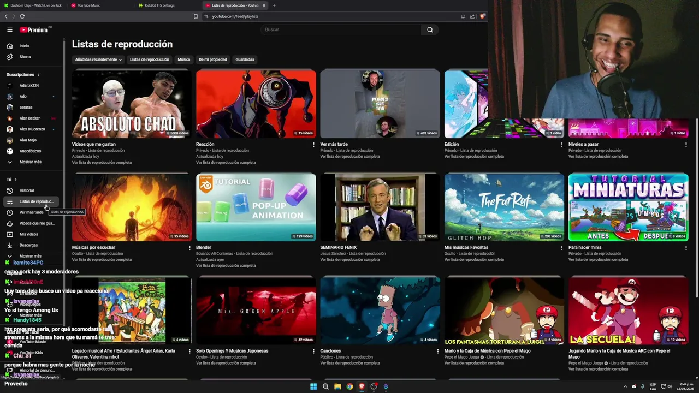This screenshot has width=699, height=393.
Task: Open Shorts from the sidebar
Action: 32,57
